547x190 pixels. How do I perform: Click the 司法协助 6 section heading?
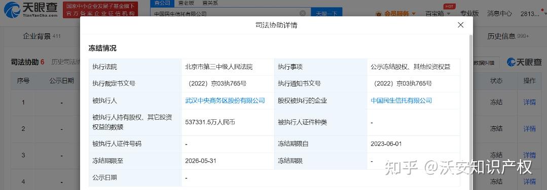point(28,62)
